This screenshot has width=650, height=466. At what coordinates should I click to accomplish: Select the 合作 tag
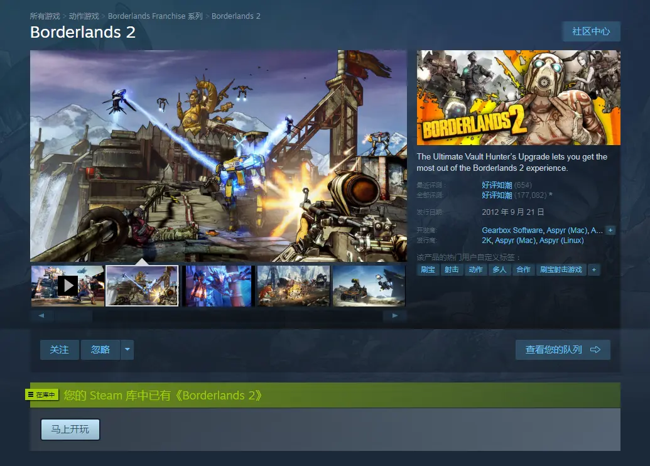pyautogui.click(x=524, y=269)
